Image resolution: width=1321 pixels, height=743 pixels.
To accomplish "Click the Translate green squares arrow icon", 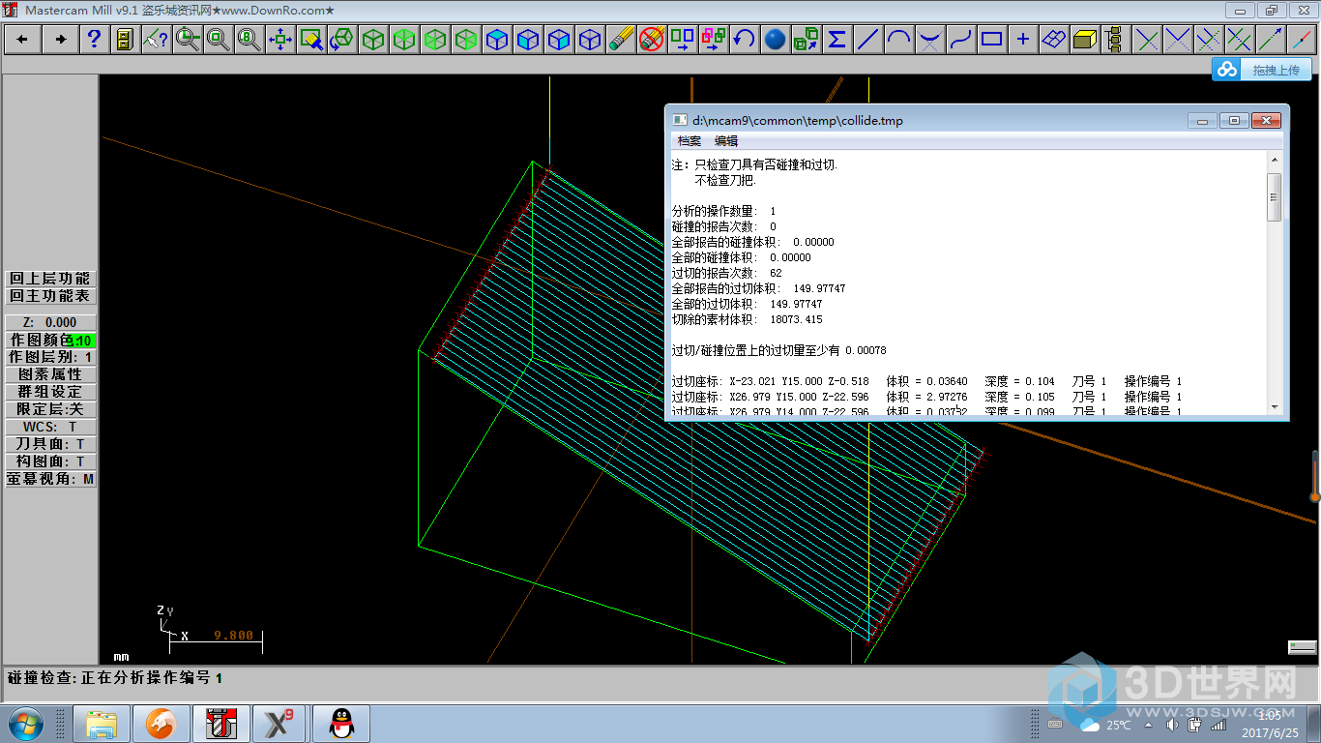I will [682, 40].
